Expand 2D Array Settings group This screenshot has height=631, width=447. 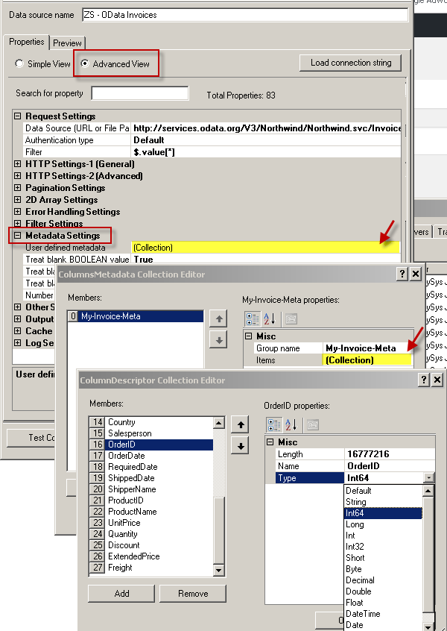(18, 200)
